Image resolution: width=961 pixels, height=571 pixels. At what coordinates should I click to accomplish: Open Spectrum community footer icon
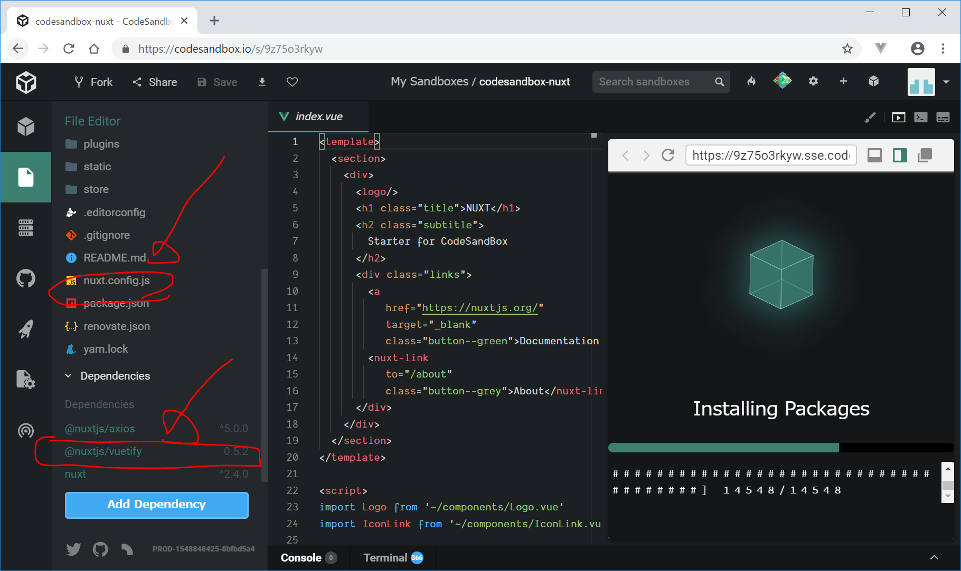pyautogui.click(x=127, y=549)
